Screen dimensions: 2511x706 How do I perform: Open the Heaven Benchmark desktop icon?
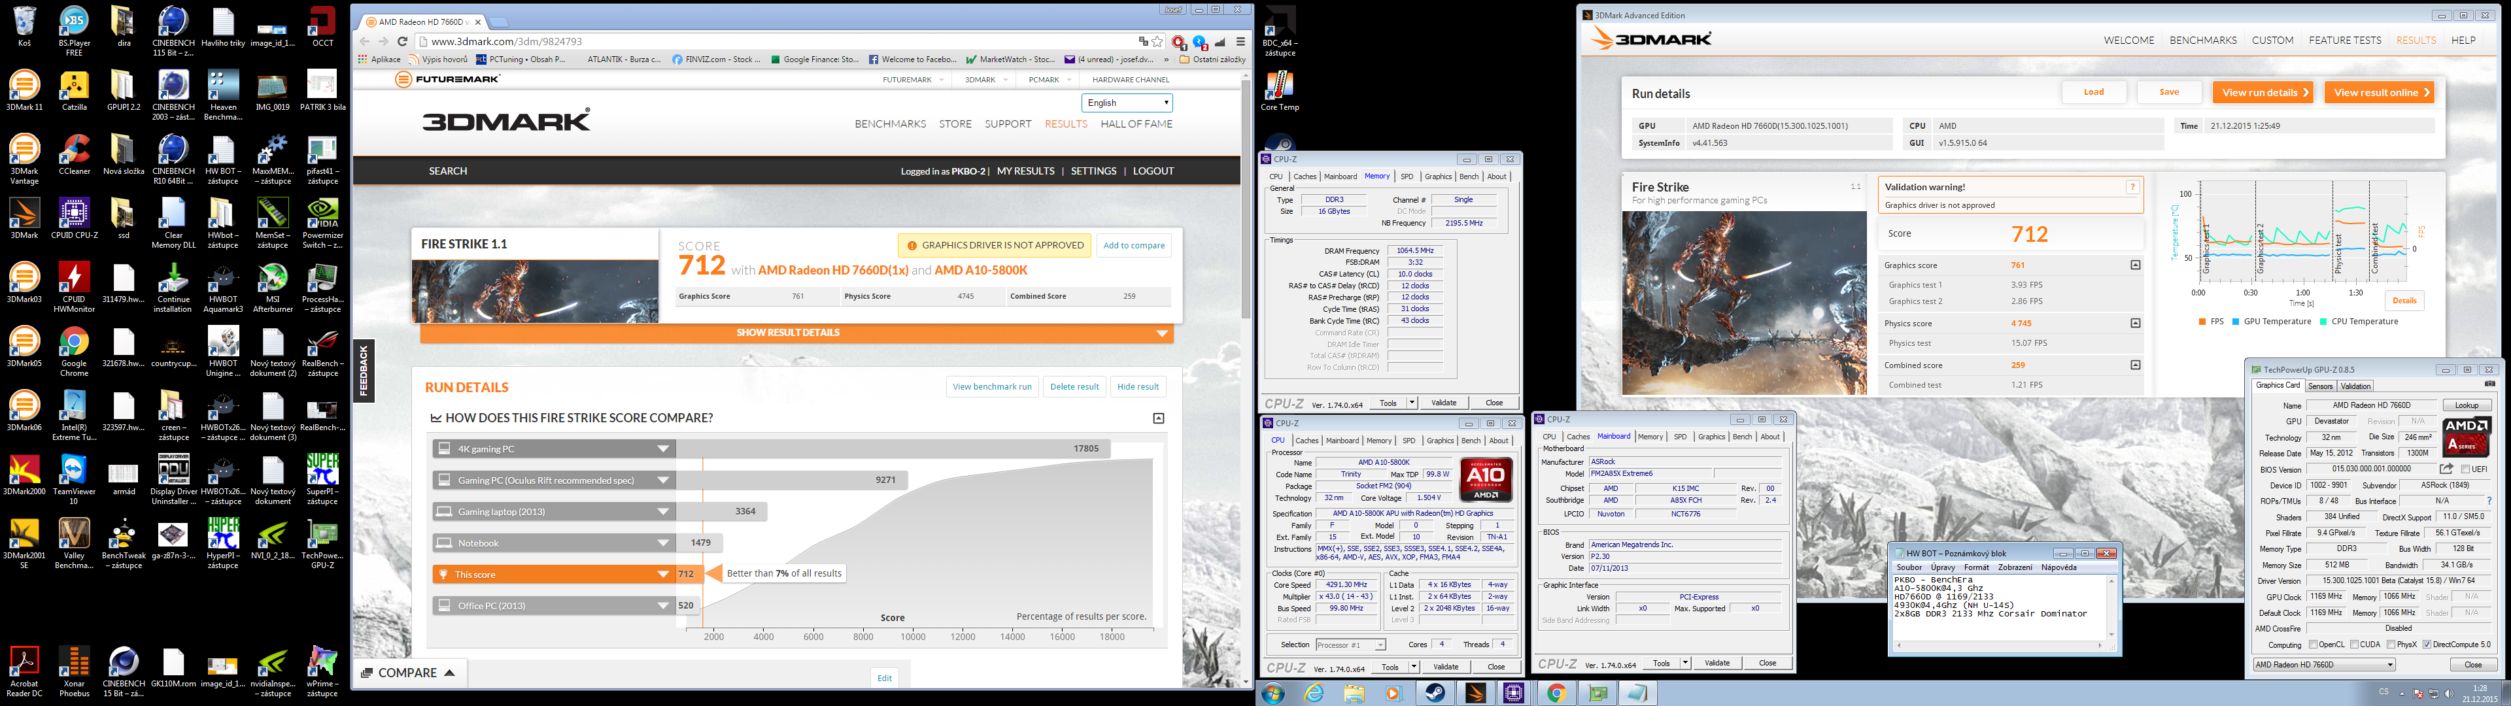[223, 95]
